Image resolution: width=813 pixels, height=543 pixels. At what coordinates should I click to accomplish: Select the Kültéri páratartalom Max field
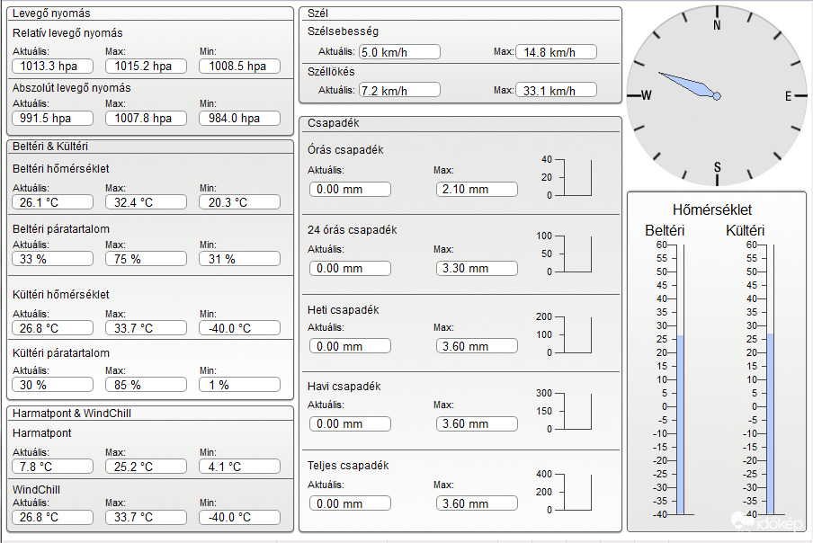146,385
